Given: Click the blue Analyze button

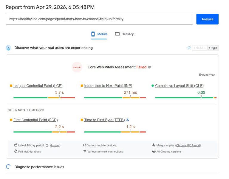Looking at the screenshot, I should pos(207,19).
